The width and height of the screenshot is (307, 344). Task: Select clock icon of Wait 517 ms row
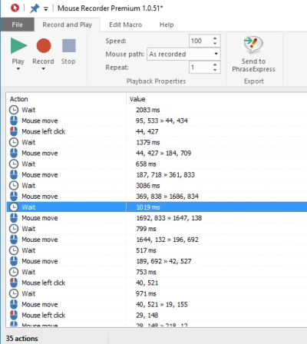14,250
